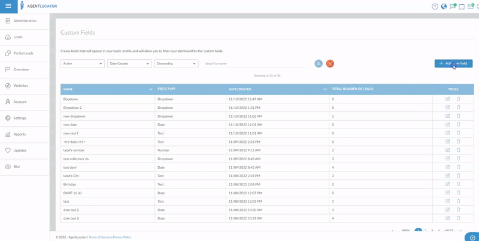Open the calendar icon in header

(x=462, y=7)
